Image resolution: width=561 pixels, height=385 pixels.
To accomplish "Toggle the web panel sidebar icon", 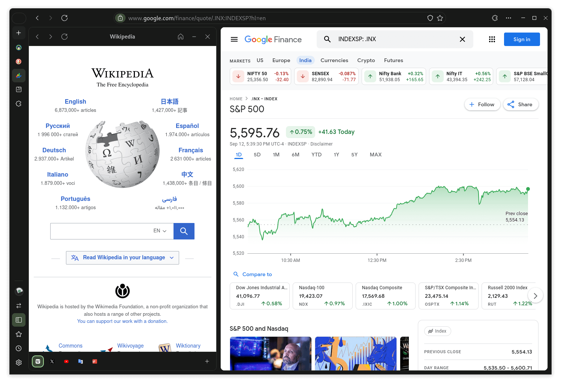I will click(x=19, y=320).
